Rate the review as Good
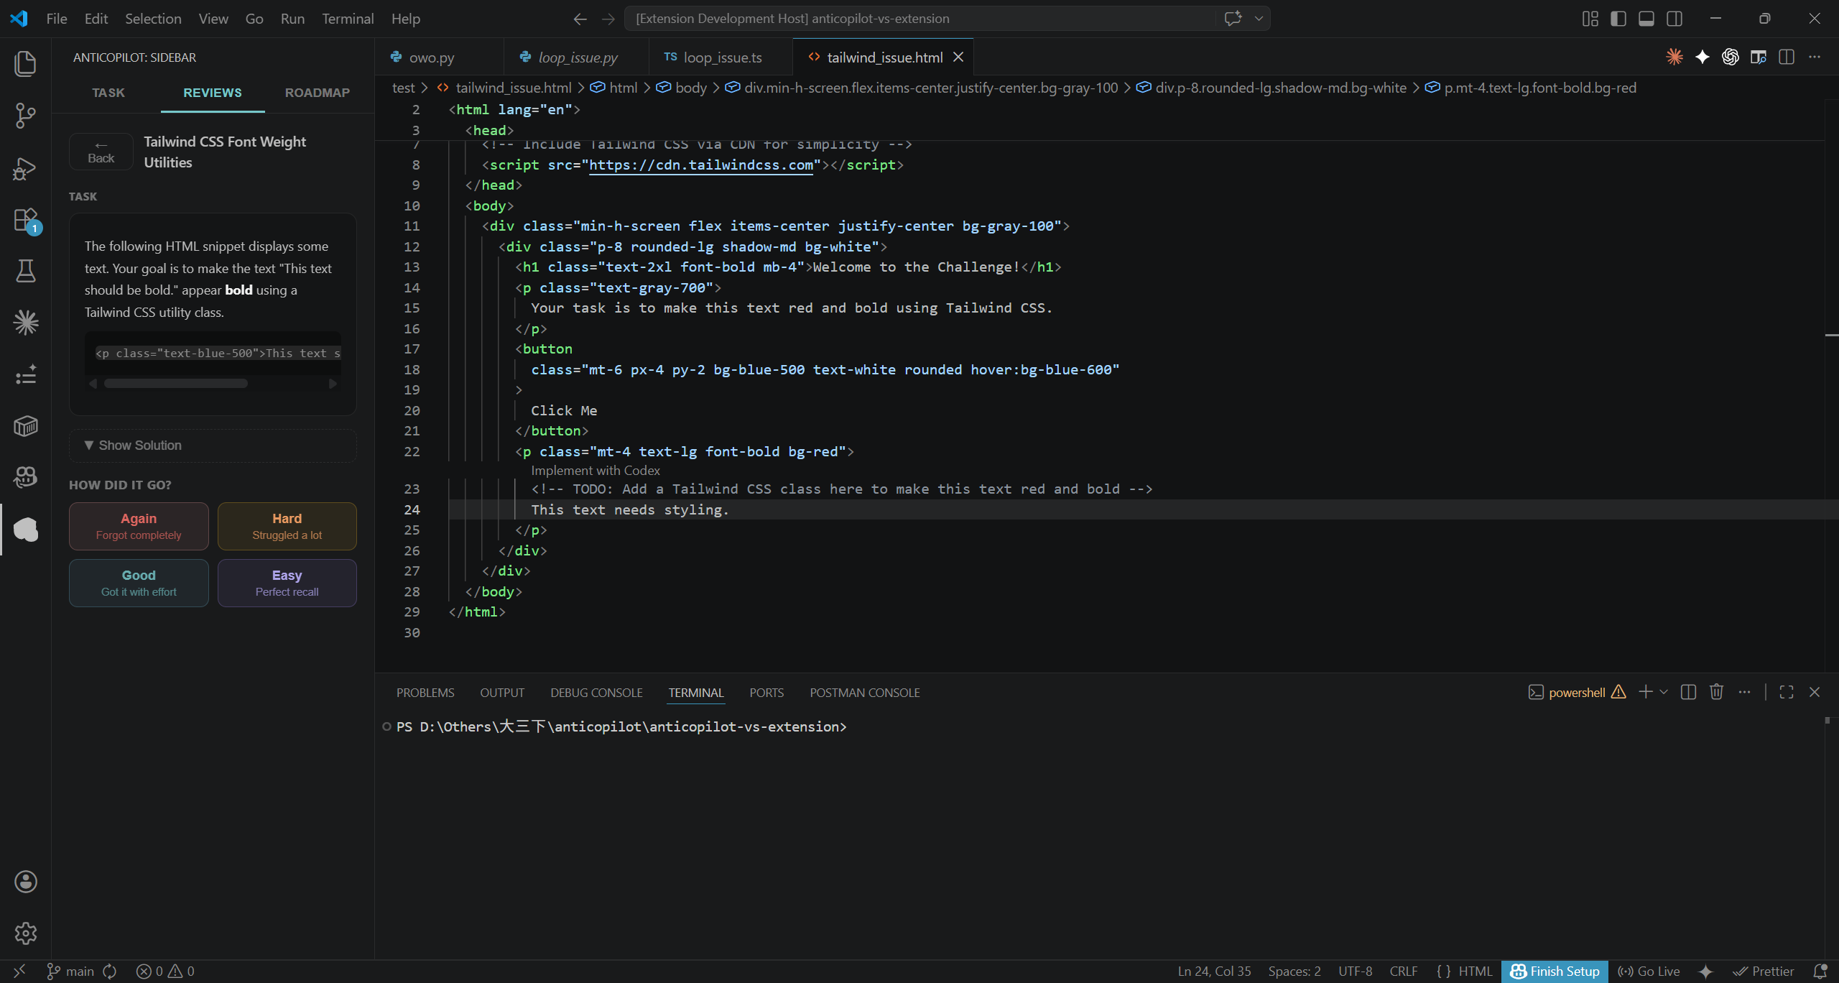Viewport: 1839px width, 983px height. point(139,583)
